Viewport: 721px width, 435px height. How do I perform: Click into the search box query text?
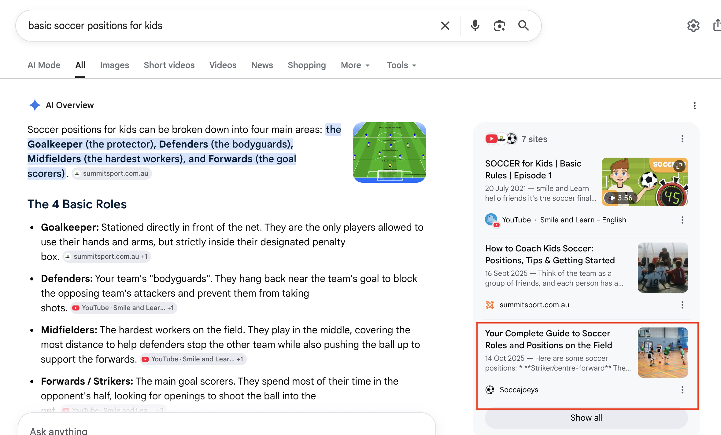95,26
